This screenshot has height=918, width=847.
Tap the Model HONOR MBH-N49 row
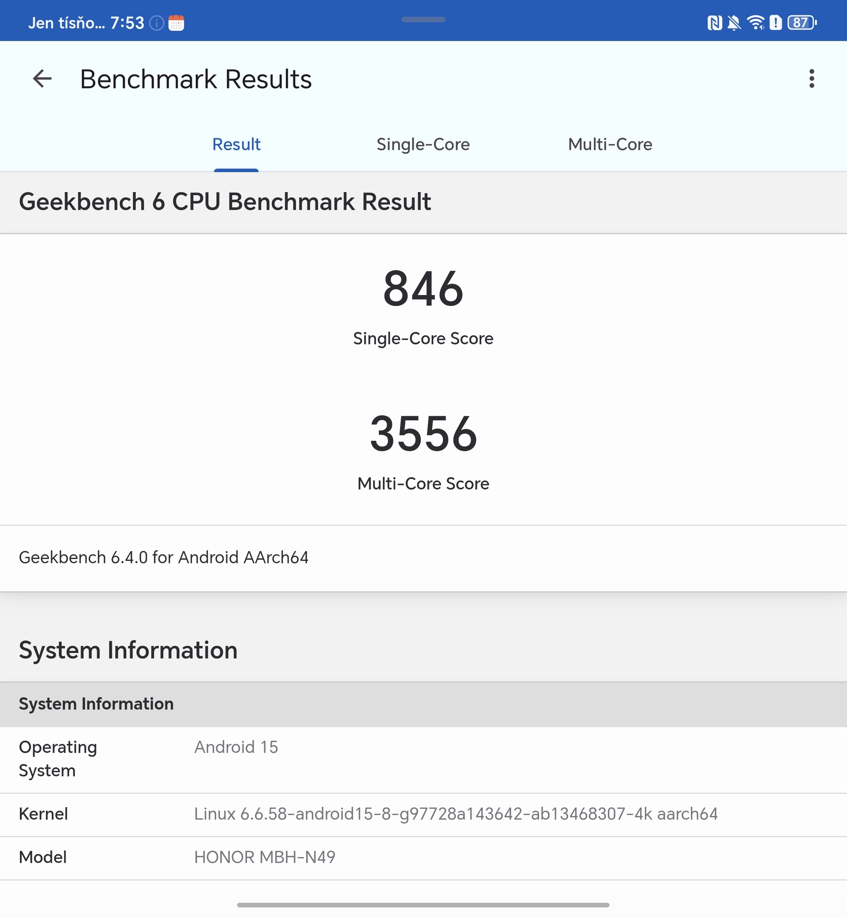[x=264, y=857]
